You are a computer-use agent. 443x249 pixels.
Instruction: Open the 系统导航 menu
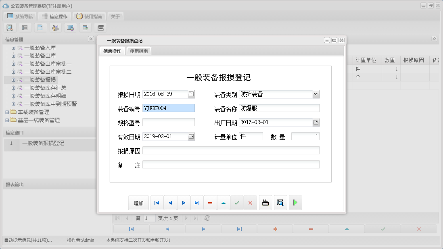click(x=21, y=16)
